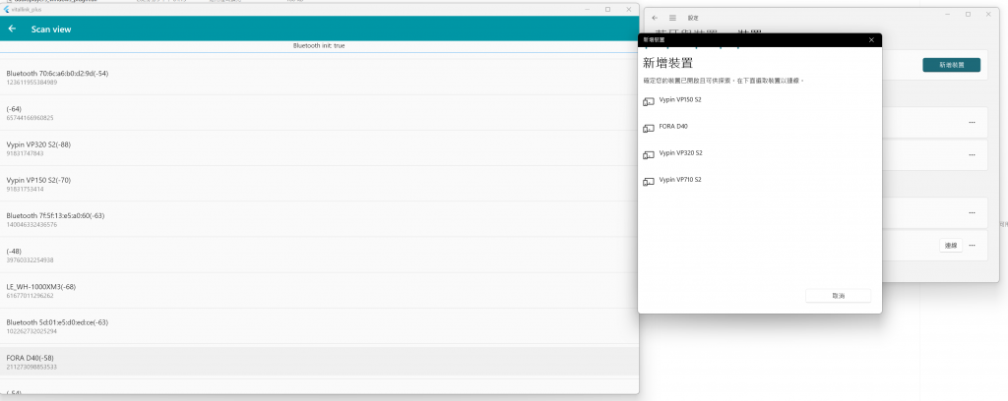Maximize the vitallink_plus window
1008x401 pixels.
[607, 10]
